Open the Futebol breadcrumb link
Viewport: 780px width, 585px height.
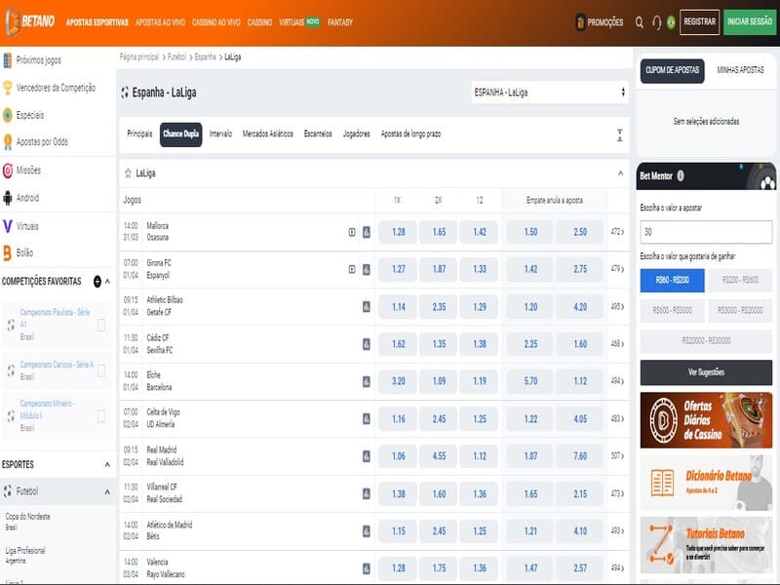click(x=176, y=58)
